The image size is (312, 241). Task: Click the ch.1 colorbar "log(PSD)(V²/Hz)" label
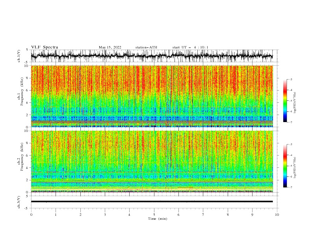tap(295, 103)
